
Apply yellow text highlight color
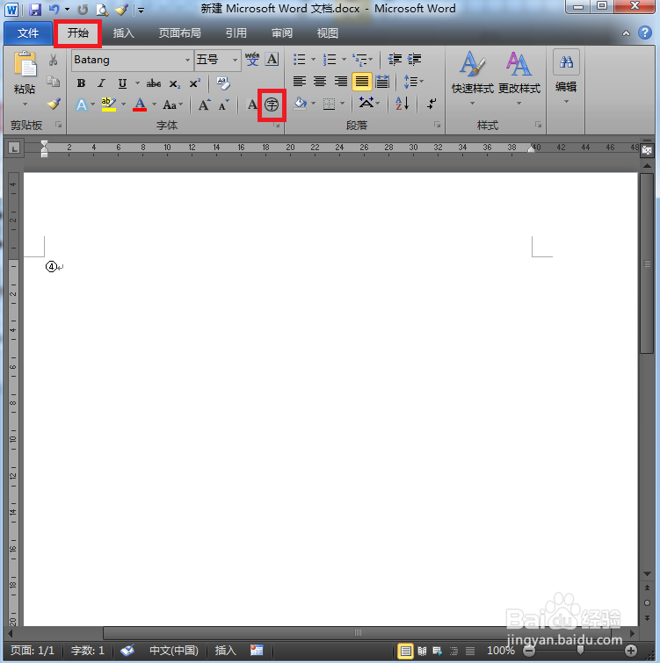point(109,104)
